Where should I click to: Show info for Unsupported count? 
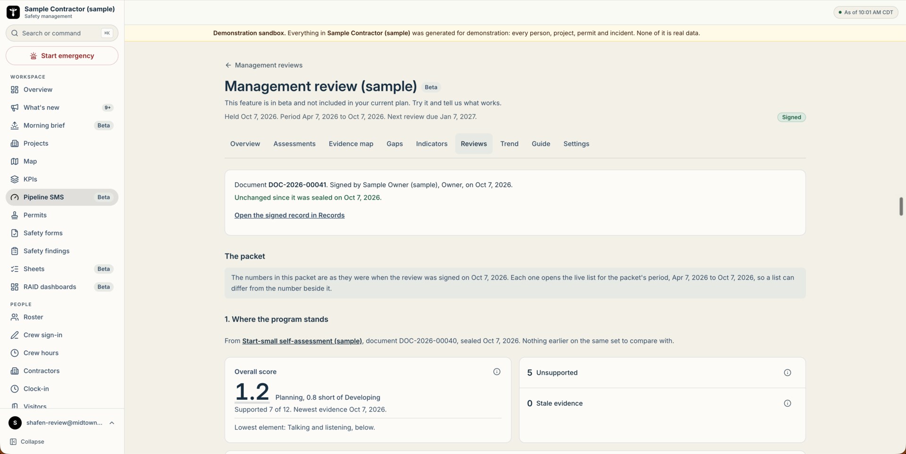click(788, 373)
